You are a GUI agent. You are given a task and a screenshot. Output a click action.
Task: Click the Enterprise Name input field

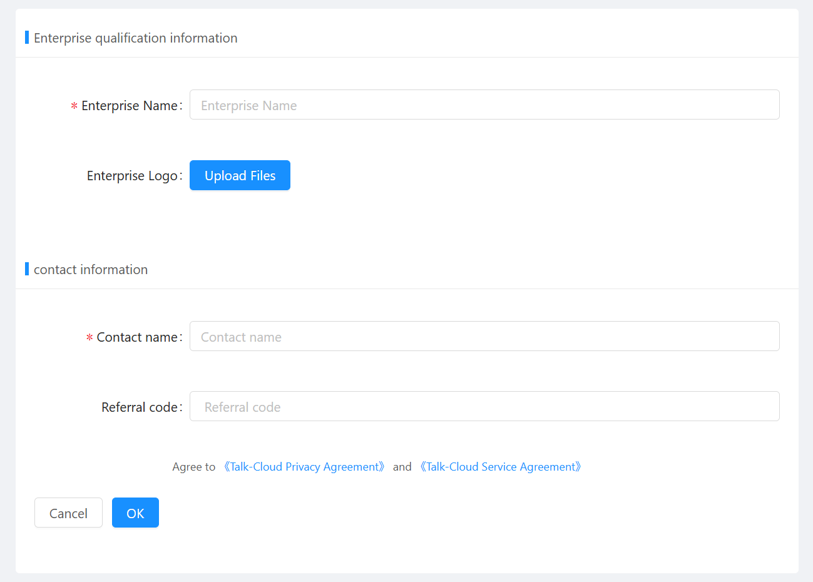484,105
